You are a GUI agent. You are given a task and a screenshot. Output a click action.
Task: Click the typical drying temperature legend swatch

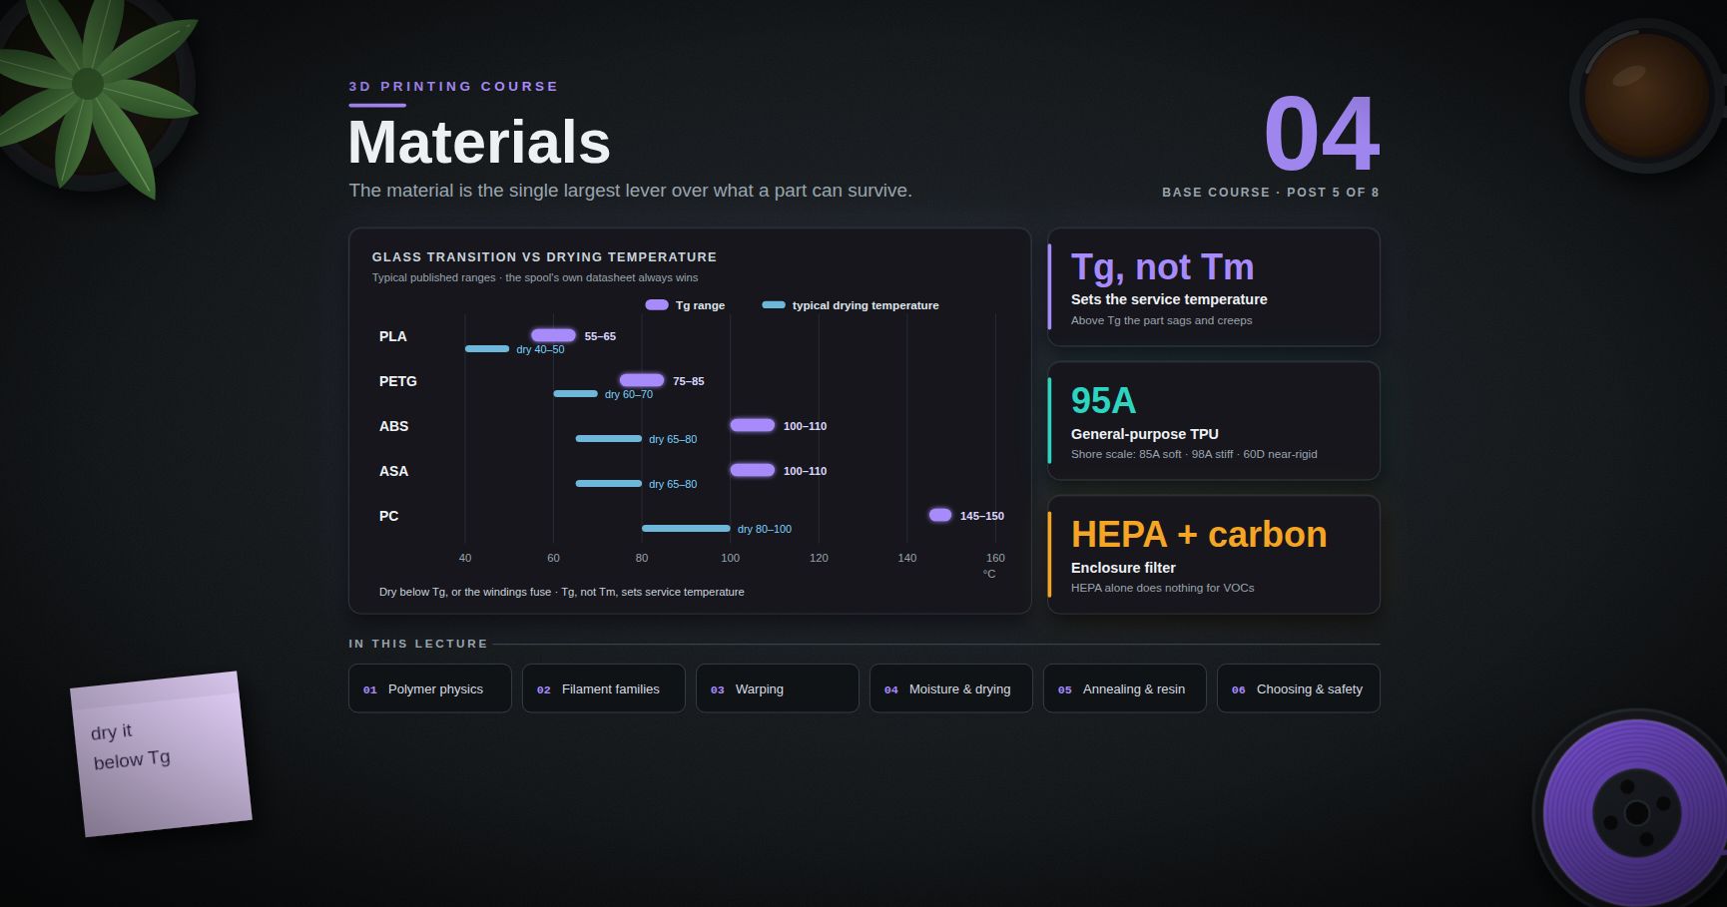pyautogui.click(x=774, y=305)
